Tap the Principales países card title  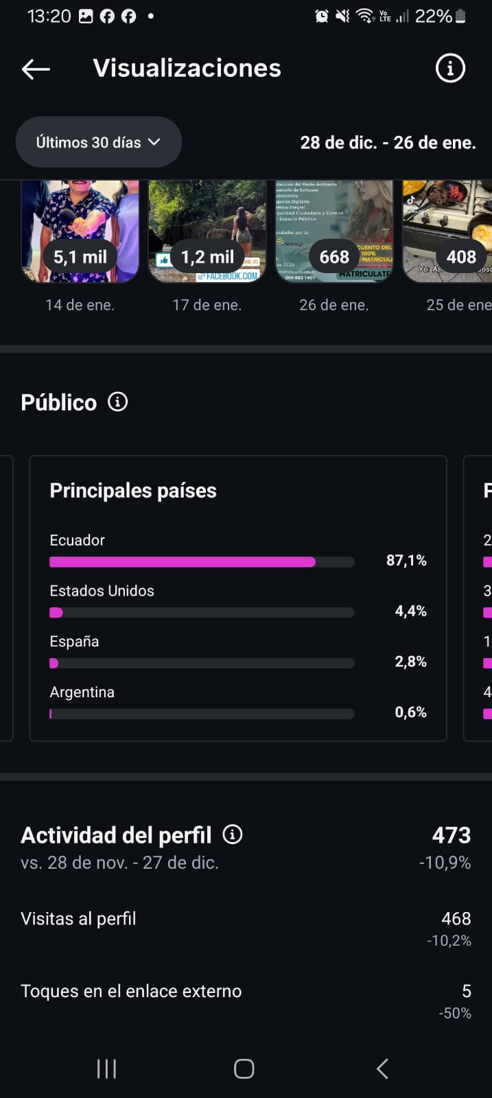point(133,491)
